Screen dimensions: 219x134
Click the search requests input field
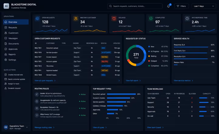tap(135, 6)
